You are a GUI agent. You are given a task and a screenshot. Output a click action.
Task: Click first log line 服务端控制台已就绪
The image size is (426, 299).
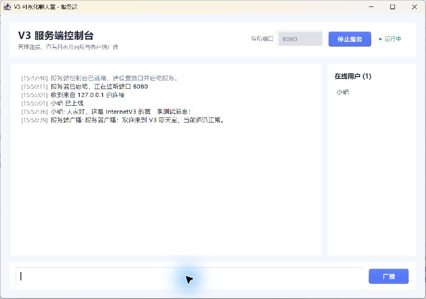tap(100, 78)
